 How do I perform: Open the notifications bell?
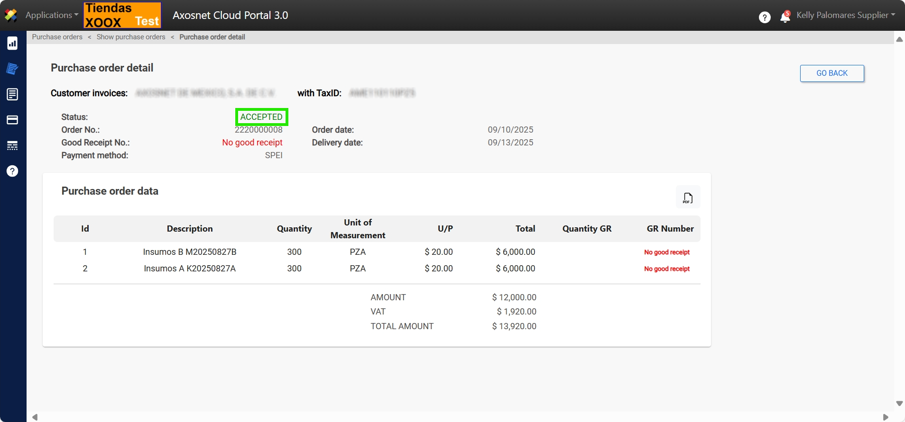coord(785,17)
